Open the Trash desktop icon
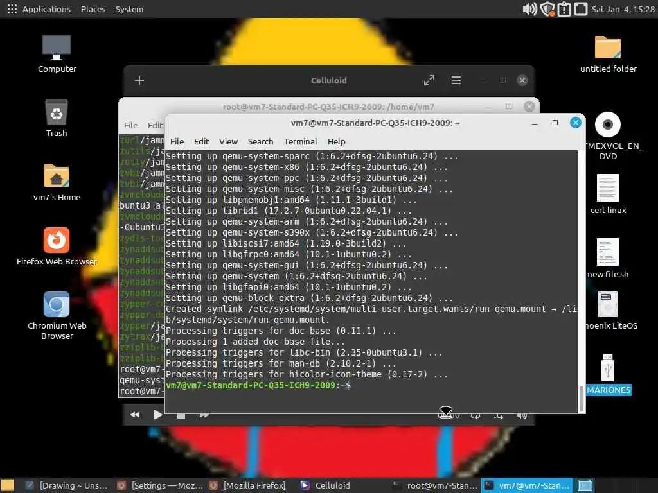The width and height of the screenshot is (658, 493). (57, 119)
